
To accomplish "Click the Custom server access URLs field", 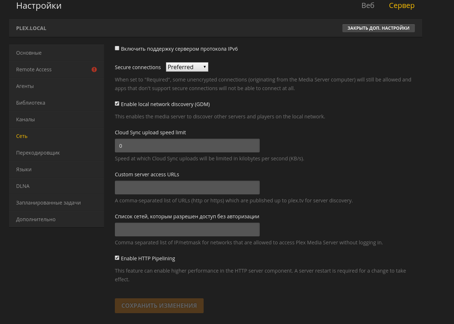I will pos(187,188).
